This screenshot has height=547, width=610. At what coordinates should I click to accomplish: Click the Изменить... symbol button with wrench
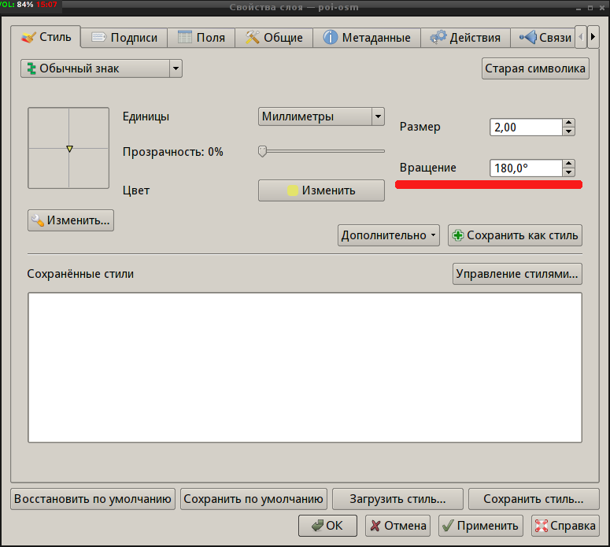71,220
